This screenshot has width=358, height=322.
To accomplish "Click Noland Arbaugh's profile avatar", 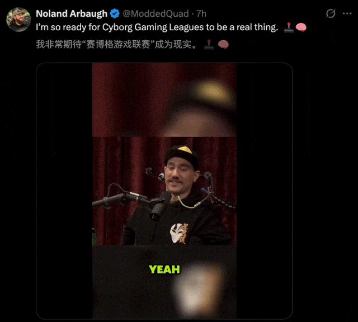I will pos(18,20).
